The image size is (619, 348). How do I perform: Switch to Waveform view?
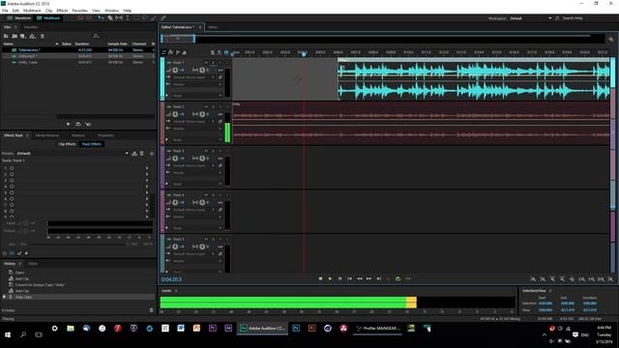pos(19,18)
